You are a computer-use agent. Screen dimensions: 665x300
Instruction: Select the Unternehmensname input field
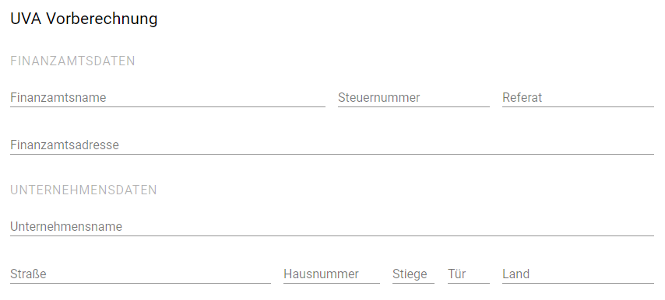click(332, 227)
